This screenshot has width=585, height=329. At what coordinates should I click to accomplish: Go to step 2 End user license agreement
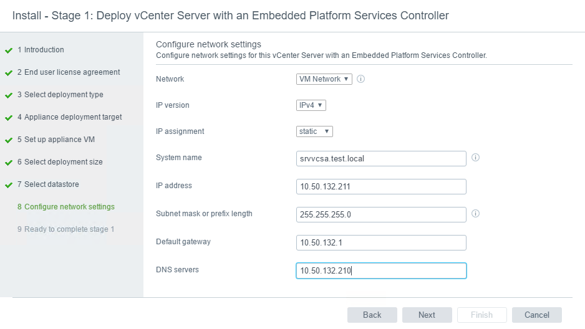tap(69, 72)
